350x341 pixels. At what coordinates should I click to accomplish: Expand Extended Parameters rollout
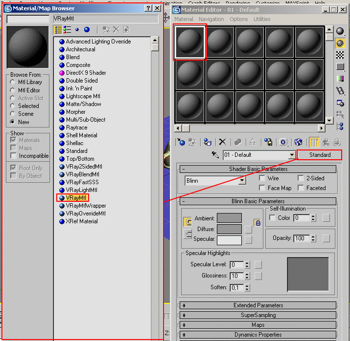pos(258,305)
